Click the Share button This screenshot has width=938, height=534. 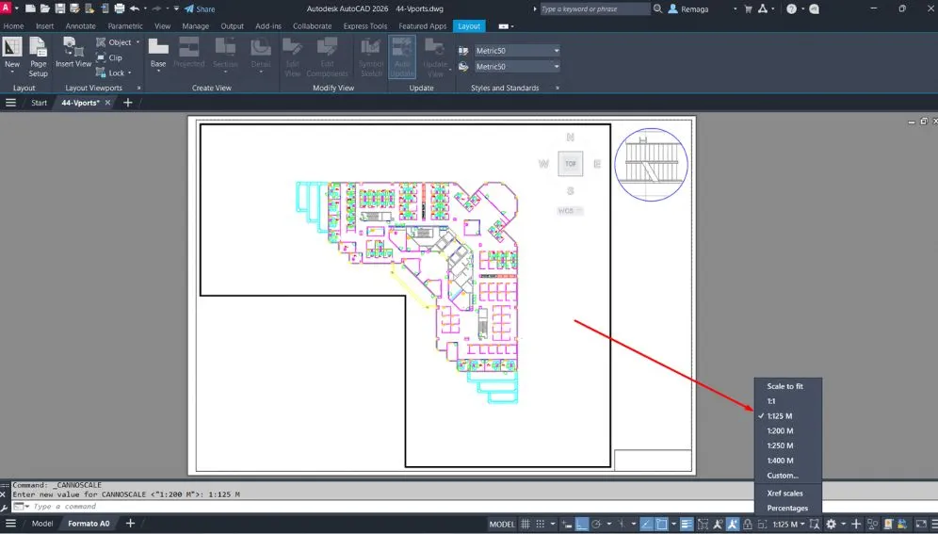200,9
